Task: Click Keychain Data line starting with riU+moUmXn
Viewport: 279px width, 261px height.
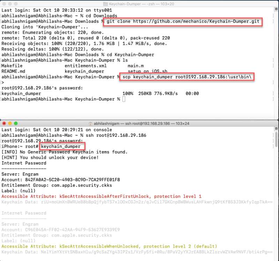Action: 137,202
